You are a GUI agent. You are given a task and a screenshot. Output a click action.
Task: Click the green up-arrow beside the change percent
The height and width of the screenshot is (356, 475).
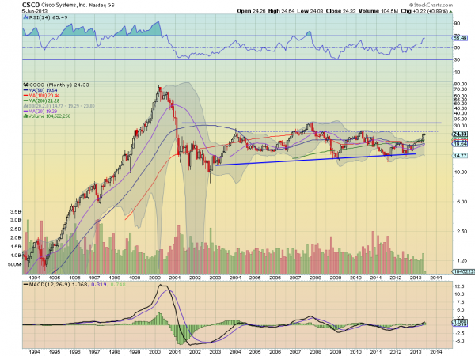pyautogui.click(x=451, y=12)
